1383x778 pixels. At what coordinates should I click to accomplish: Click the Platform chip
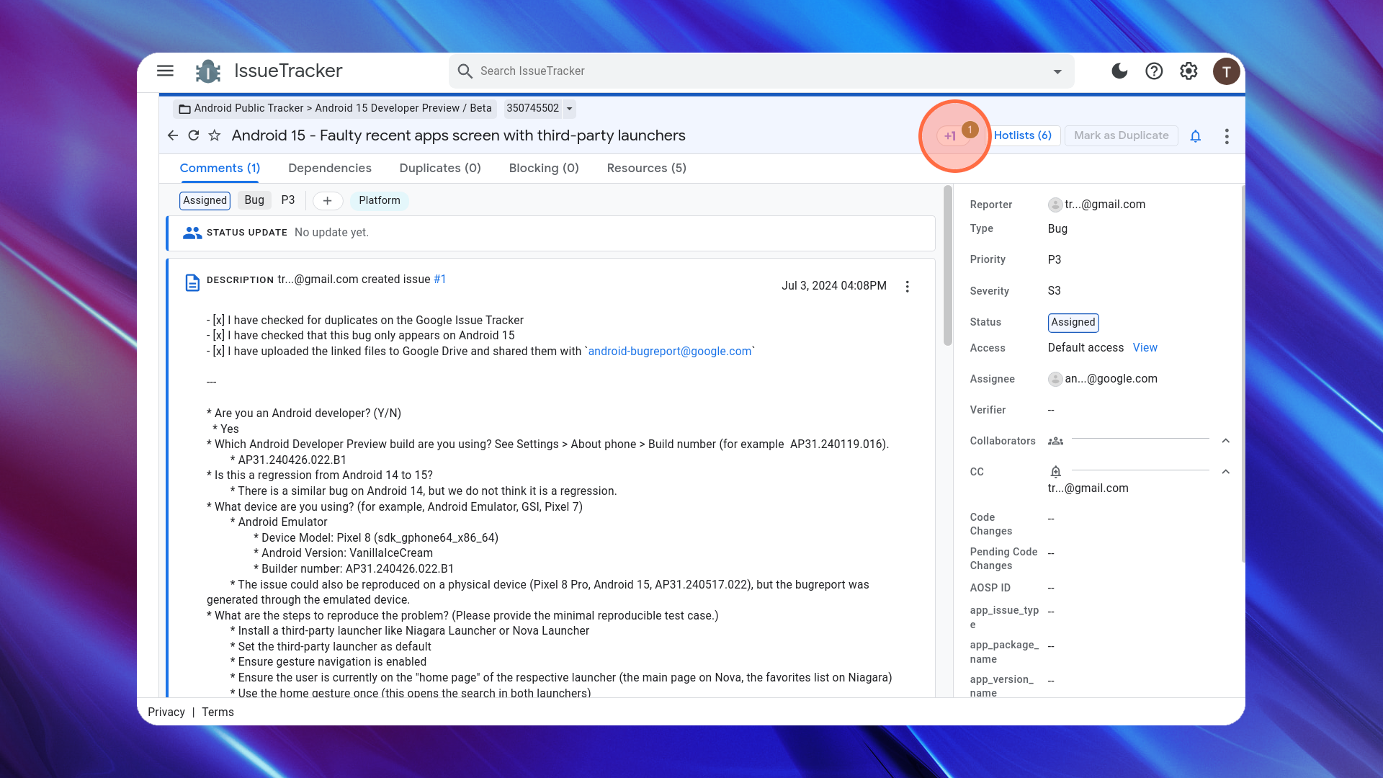tap(380, 200)
